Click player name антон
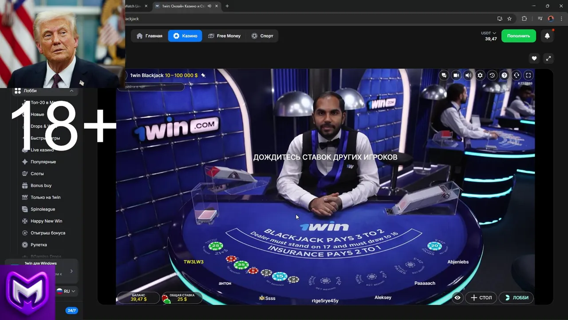This screenshot has width=568, height=320. [225, 283]
